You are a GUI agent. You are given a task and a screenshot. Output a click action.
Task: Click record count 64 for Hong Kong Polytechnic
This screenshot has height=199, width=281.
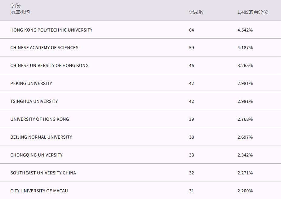191,30
